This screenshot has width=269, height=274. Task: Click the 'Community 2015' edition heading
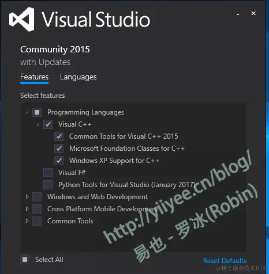click(55, 50)
